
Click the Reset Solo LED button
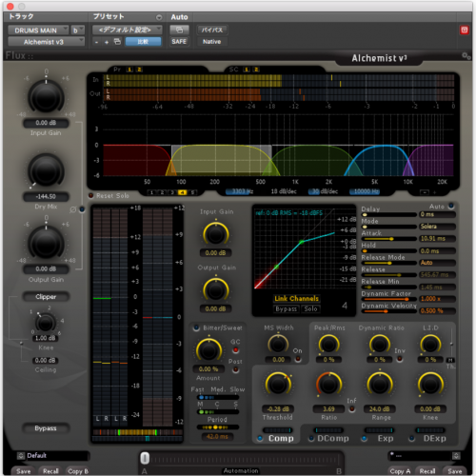(91, 196)
